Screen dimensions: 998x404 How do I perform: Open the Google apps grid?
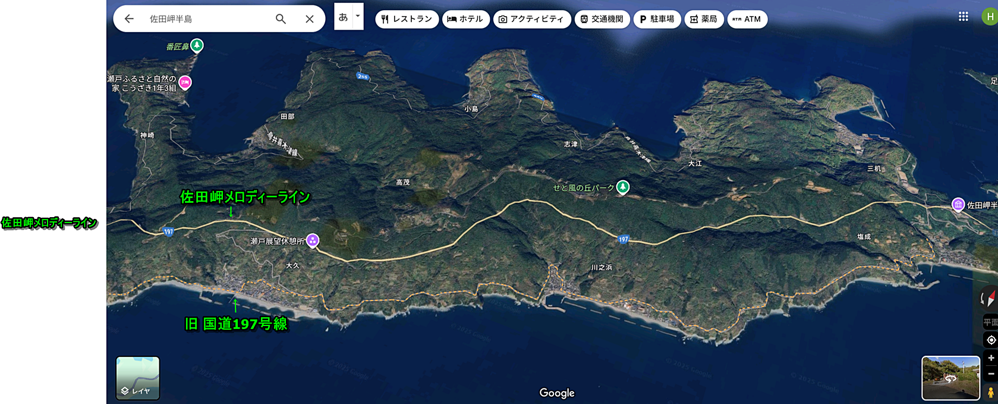tap(964, 17)
